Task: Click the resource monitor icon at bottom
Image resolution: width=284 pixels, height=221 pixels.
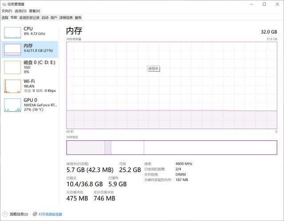Action: pyautogui.click(x=35, y=214)
